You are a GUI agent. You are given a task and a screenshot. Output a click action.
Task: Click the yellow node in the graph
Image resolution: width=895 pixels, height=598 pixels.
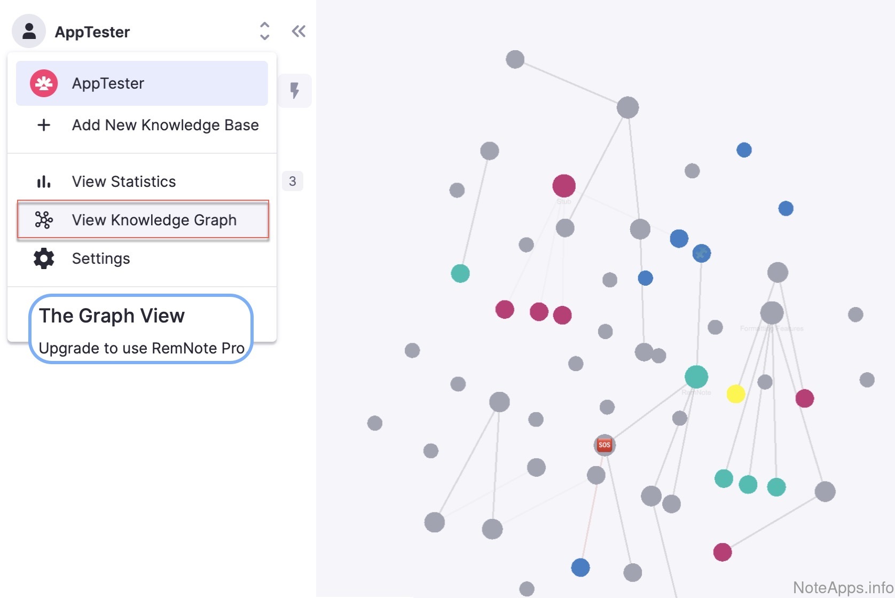[x=736, y=394]
